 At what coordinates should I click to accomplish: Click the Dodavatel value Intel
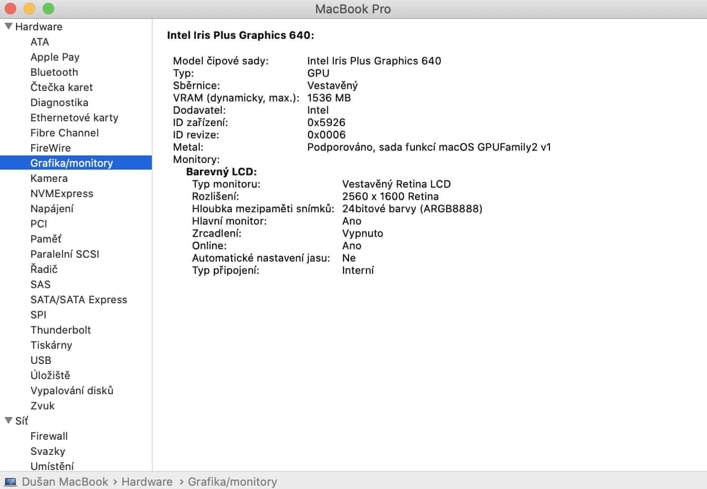pos(318,110)
